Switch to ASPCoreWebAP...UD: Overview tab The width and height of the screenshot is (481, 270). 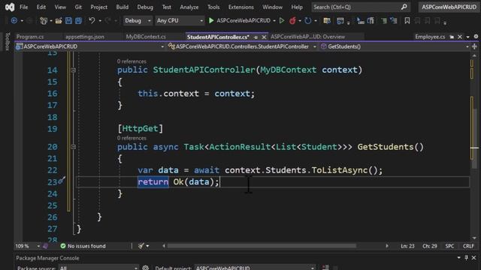[307, 37]
